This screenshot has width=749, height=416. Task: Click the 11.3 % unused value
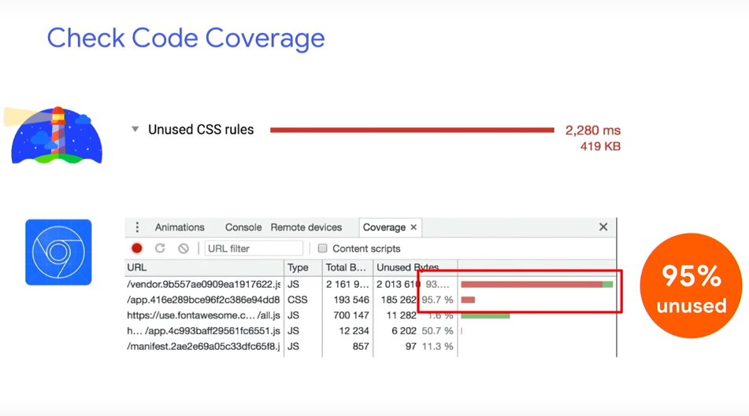tap(437, 346)
